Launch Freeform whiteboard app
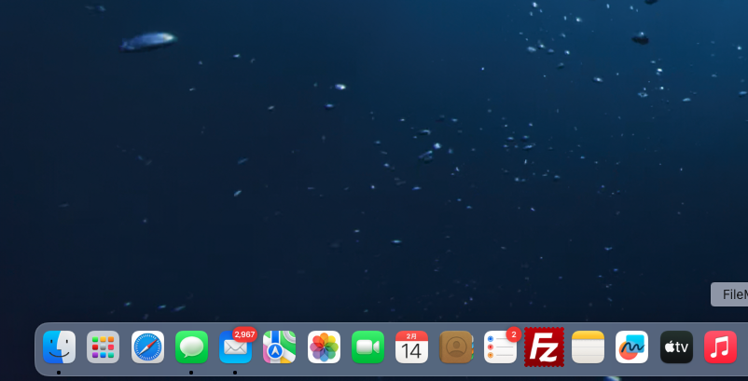The width and height of the screenshot is (748, 381). click(631, 347)
